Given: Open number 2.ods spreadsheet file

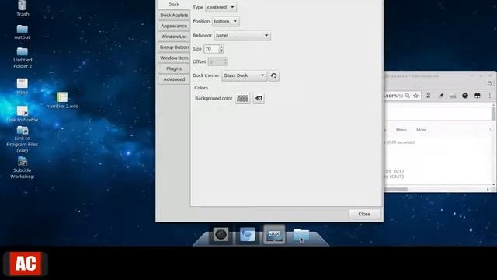Looking at the screenshot, I should pyautogui.click(x=62, y=100).
